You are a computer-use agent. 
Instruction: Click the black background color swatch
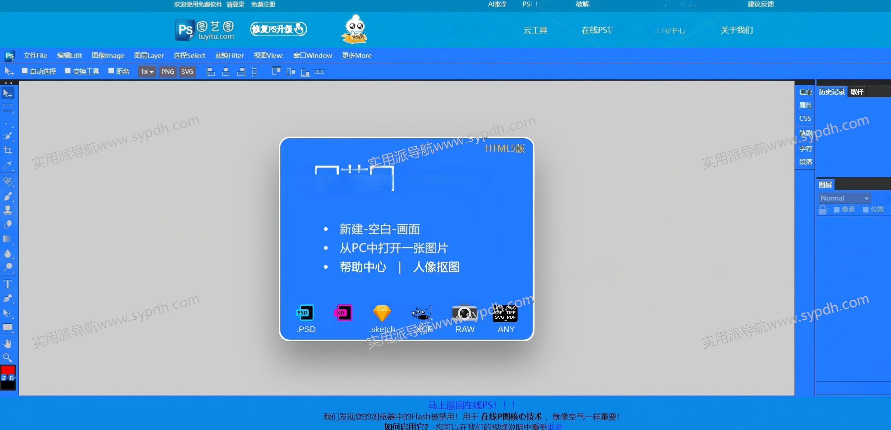point(7,386)
